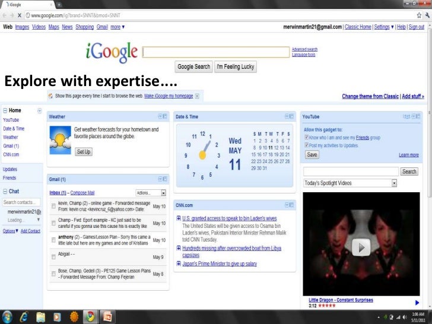Click Sign out link

click(417, 27)
